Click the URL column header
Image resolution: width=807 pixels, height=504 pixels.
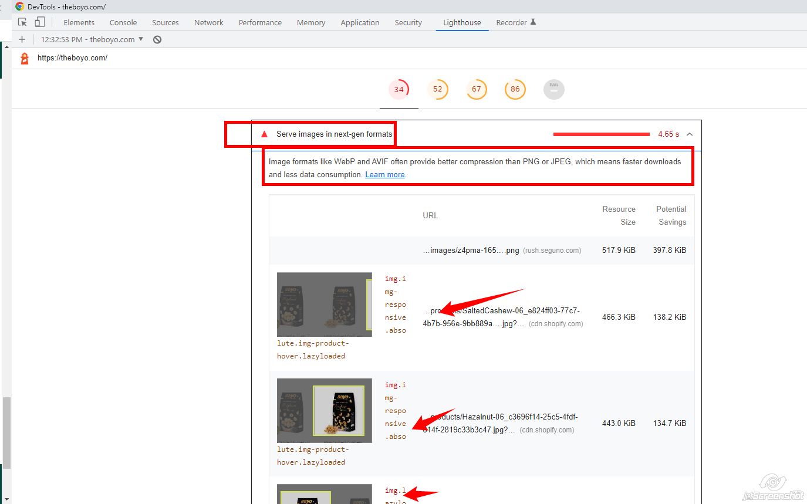(430, 215)
